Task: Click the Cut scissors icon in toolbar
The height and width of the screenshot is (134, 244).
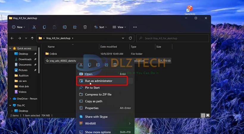Action: coord(34,27)
